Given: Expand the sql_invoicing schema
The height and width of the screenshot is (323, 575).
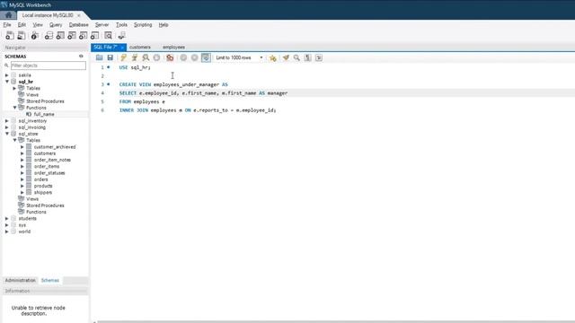Looking at the screenshot, I should (x=6, y=127).
